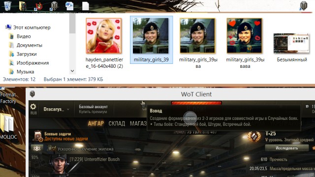Viewport: 315px width, 177px height.
Task: Open the Документы folder in navigation pane
Action: click(30, 45)
